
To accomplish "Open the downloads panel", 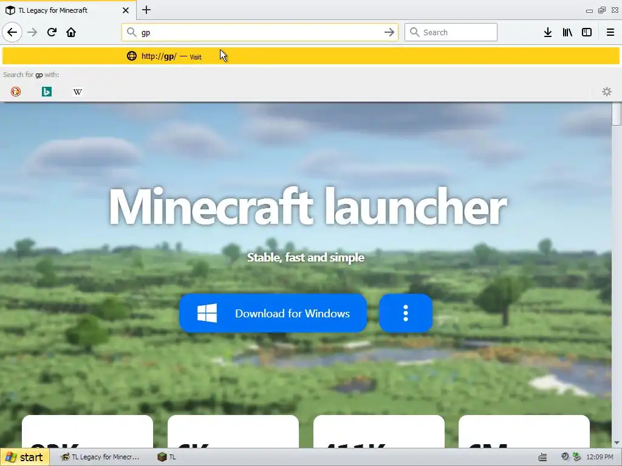I will coord(548,32).
